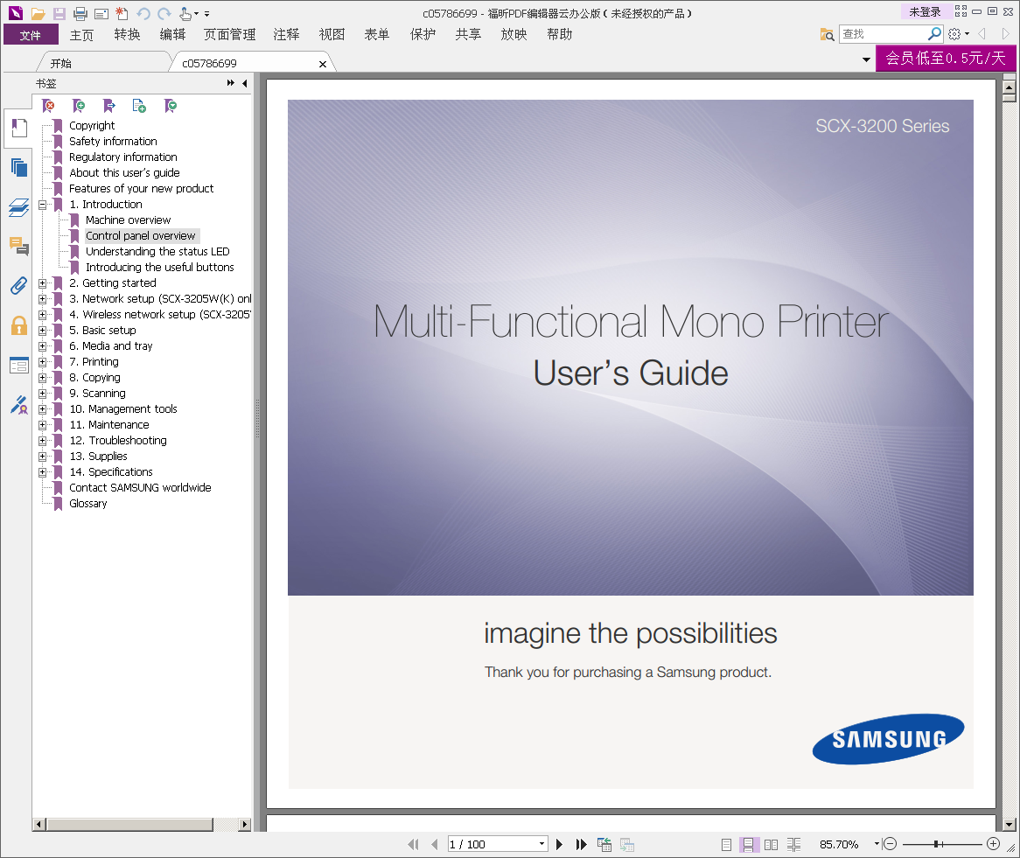The width and height of the screenshot is (1020, 858).
Task: Select the 'Glossary' bookmark
Action: (87, 504)
